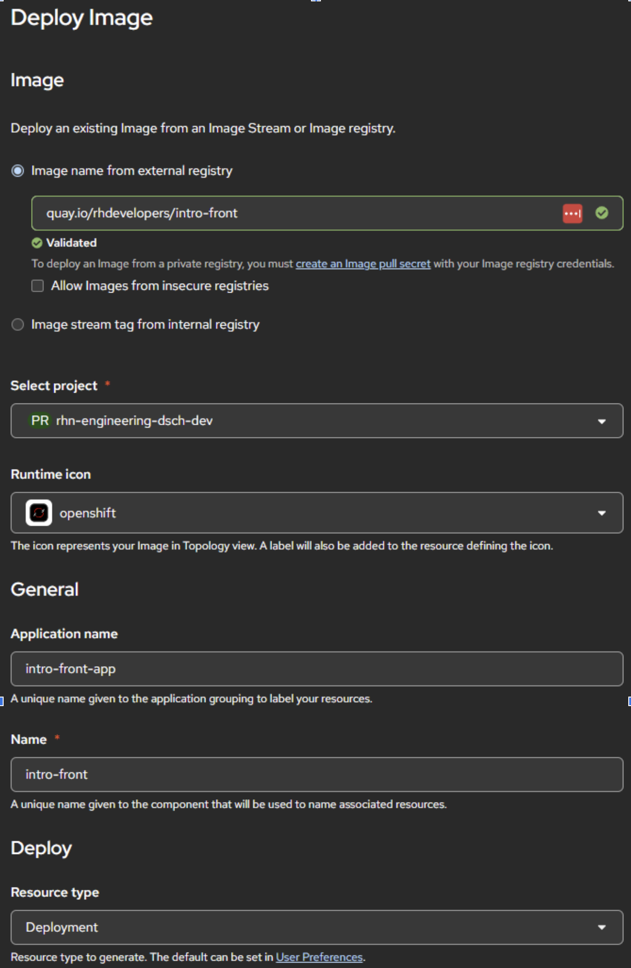Screen dimensions: 631x968
Task: Click the OpenShift runtime icon
Action: (39, 513)
